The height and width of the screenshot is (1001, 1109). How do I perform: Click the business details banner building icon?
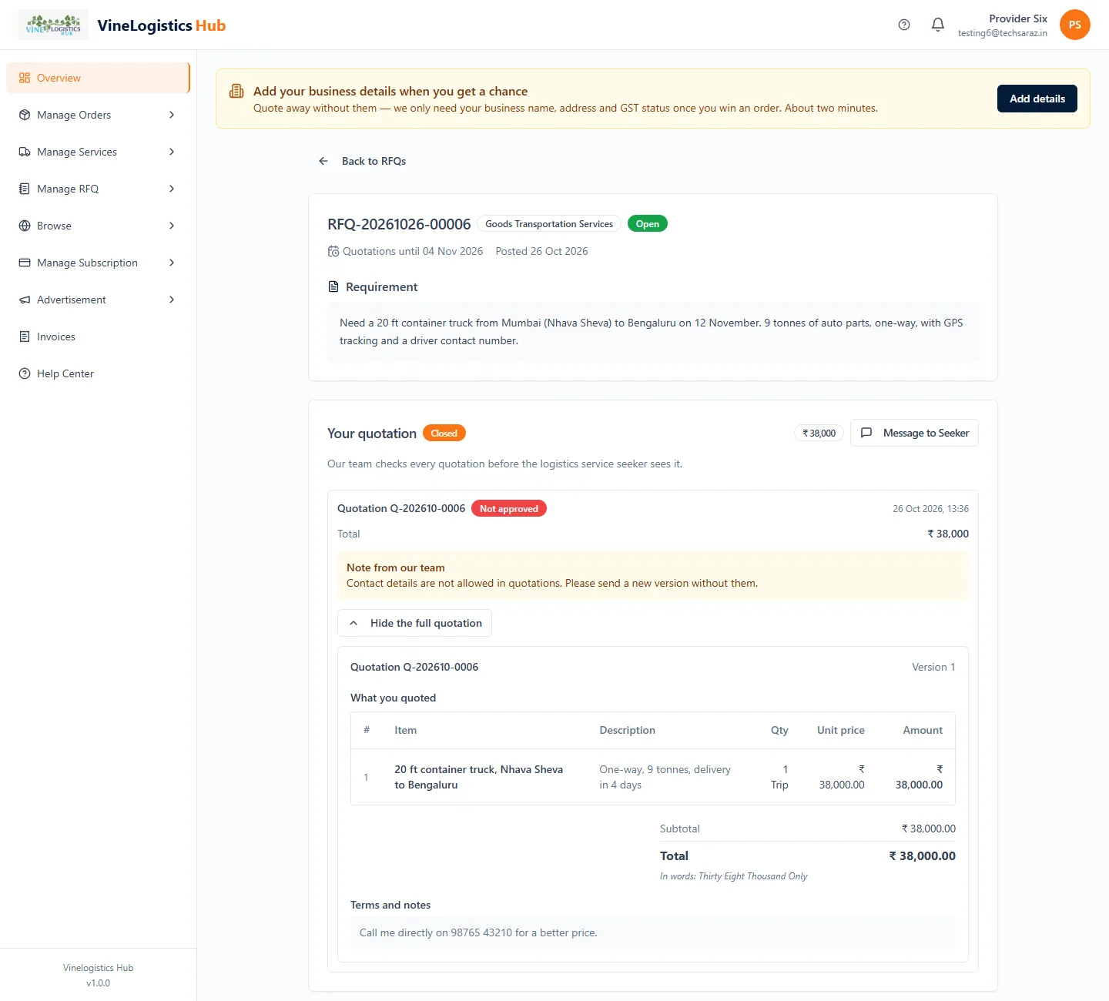tap(236, 92)
